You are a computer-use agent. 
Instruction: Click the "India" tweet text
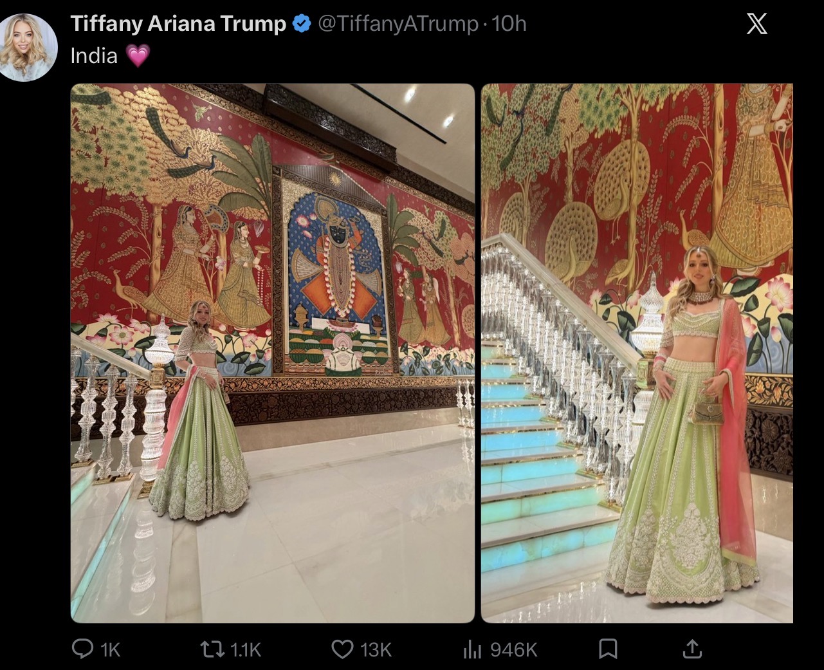click(x=94, y=56)
